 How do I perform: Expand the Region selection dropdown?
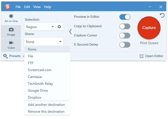tap(40, 27)
